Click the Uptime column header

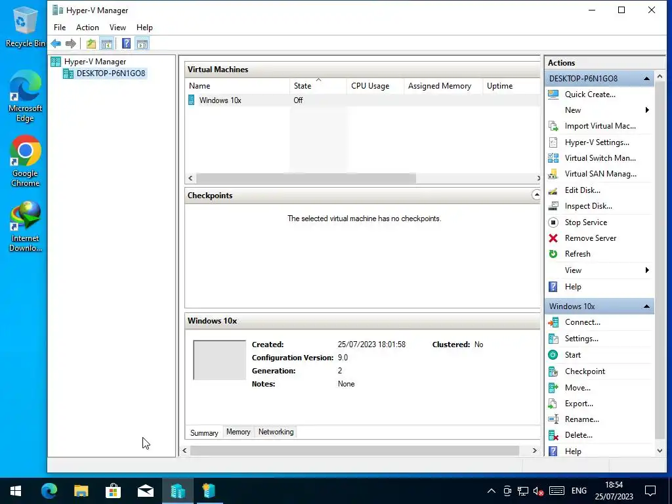pos(511,86)
